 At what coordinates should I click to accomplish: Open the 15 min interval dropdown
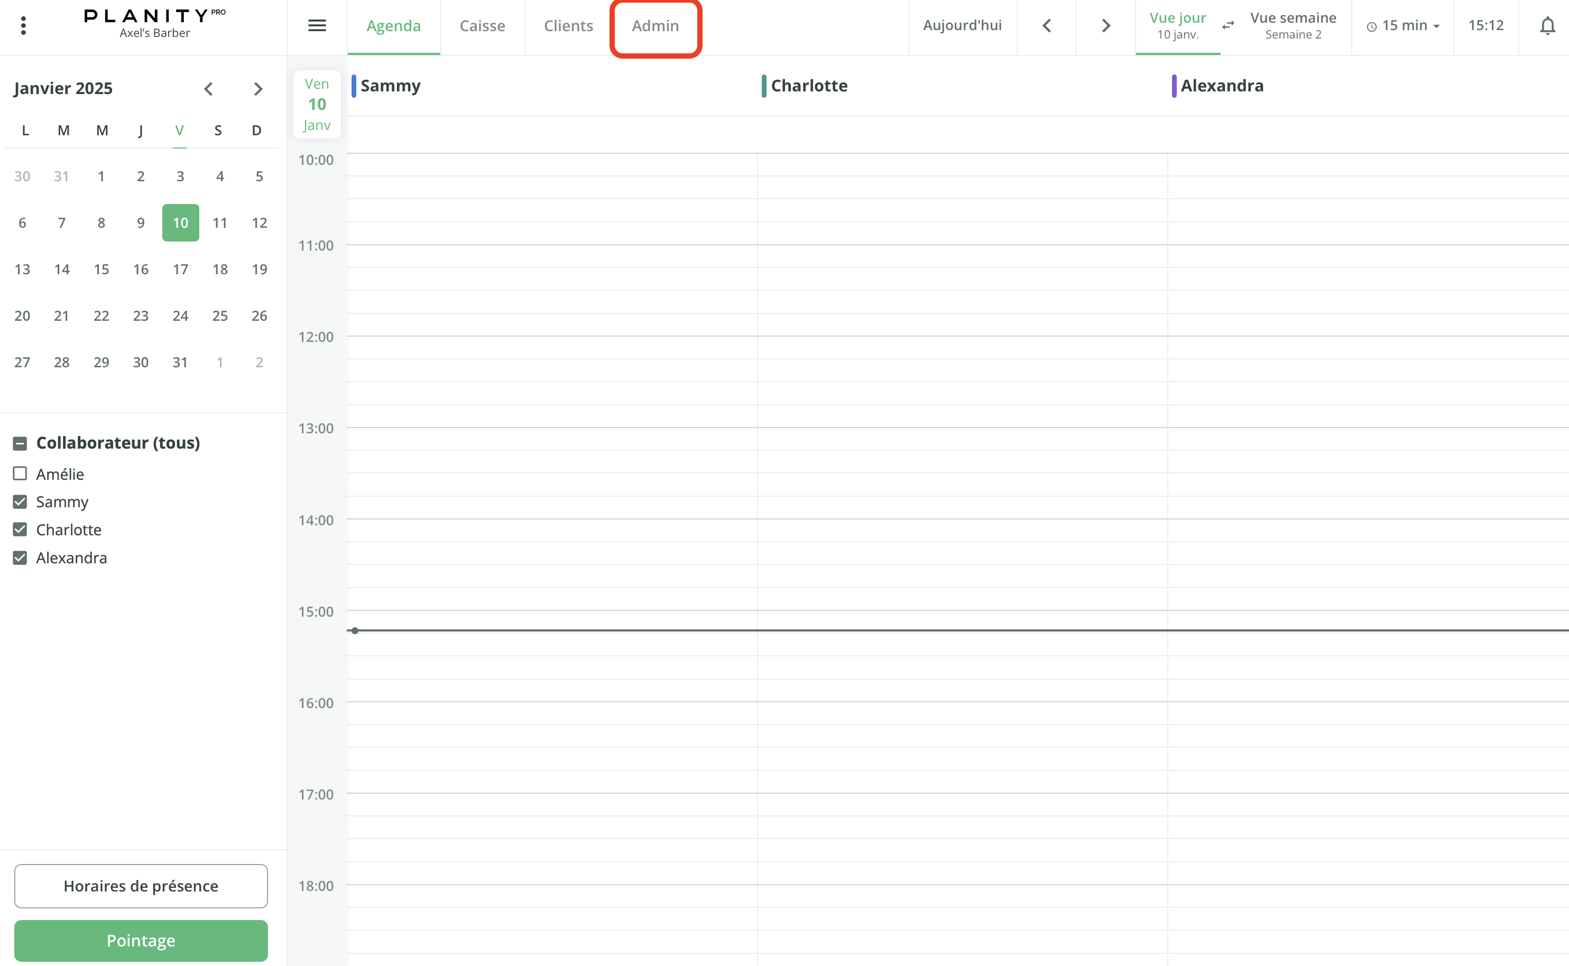tap(1403, 25)
